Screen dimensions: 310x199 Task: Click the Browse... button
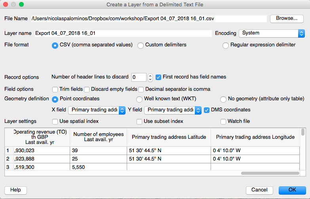[287, 19]
